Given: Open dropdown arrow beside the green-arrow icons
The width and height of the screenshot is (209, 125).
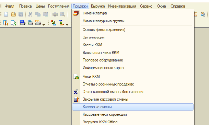Looking at the screenshot, I should click(x=67, y=25).
